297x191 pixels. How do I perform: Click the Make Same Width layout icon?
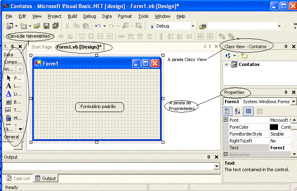[x=82, y=36]
